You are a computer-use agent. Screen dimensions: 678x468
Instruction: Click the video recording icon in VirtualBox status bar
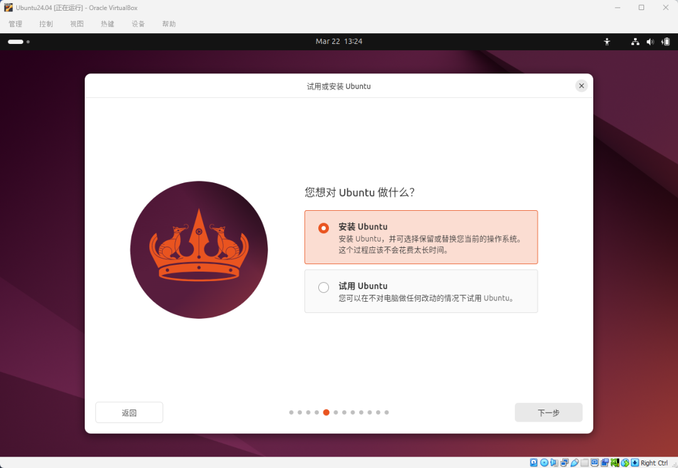coord(605,463)
